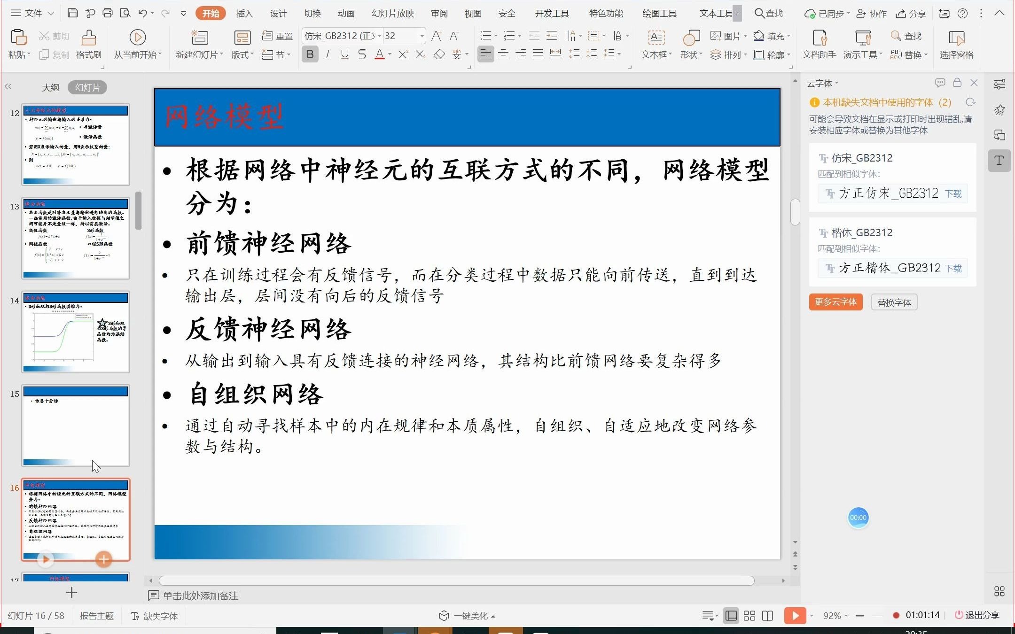Open the Slide Show (幻灯片放映) tab
This screenshot has height=634, width=1015.
pos(393,13)
